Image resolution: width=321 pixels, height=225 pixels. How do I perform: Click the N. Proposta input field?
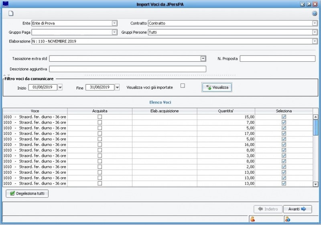(277, 59)
